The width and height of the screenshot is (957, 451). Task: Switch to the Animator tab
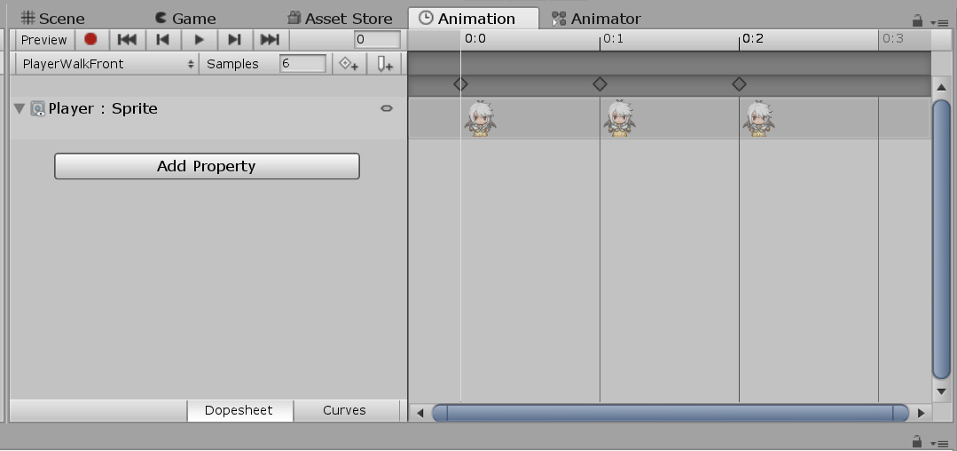coord(596,18)
